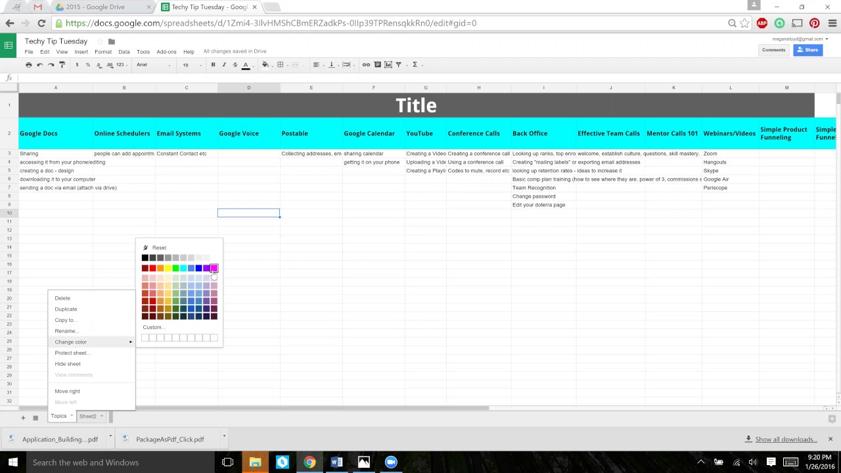Image resolution: width=841 pixels, height=473 pixels.
Task: Open the Arial font dropdown
Action: coord(154,64)
